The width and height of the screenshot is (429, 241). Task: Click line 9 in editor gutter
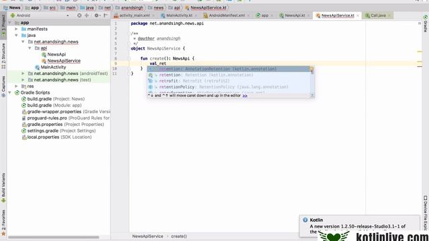click(116, 64)
